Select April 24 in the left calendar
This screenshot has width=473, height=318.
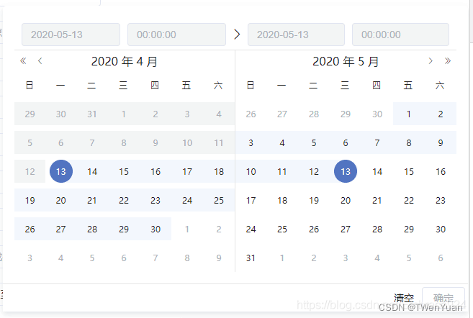point(187,200)
